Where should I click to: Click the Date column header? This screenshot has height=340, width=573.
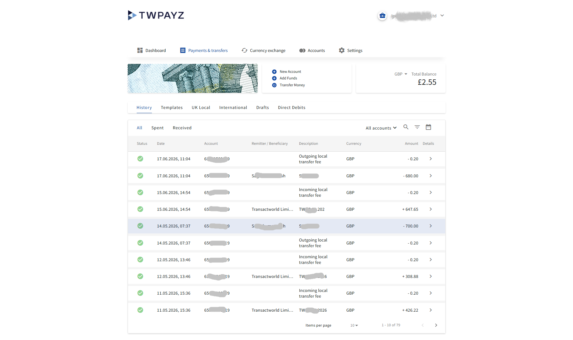click(161, 144)
